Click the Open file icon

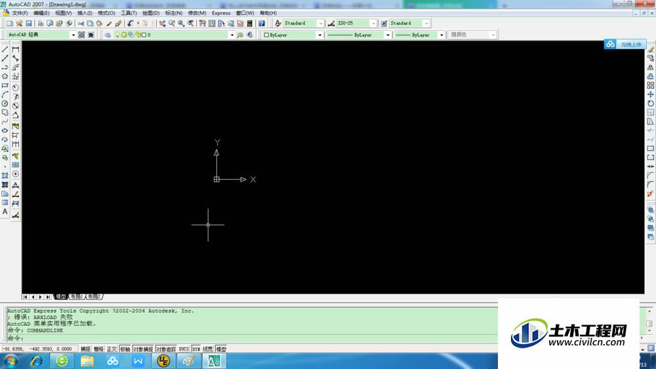coord(19,24)
